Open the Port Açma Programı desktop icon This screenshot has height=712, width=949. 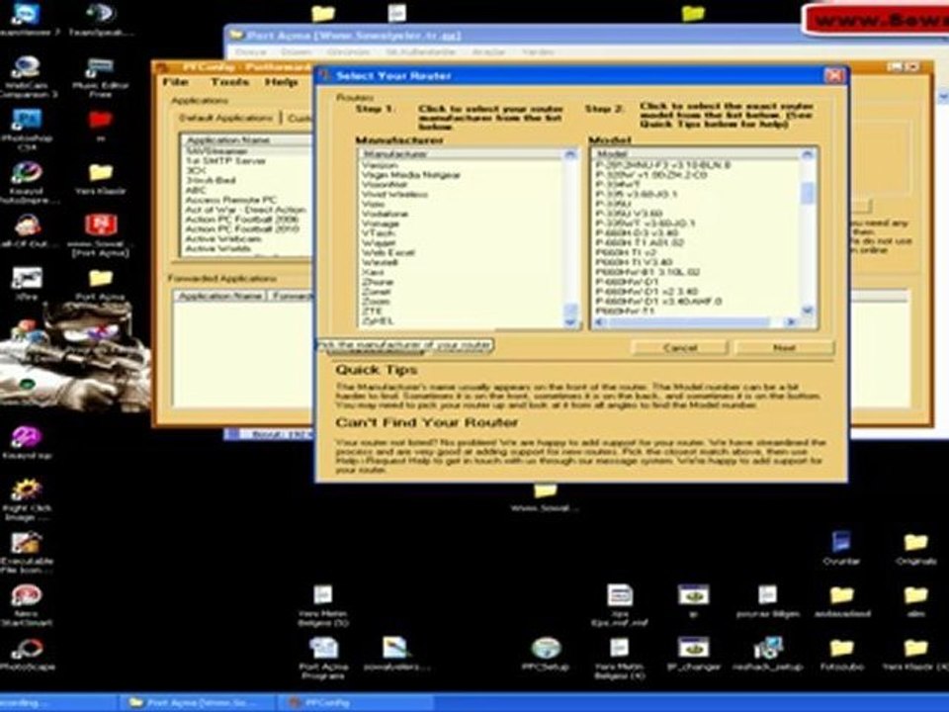(x=323, y=658)
